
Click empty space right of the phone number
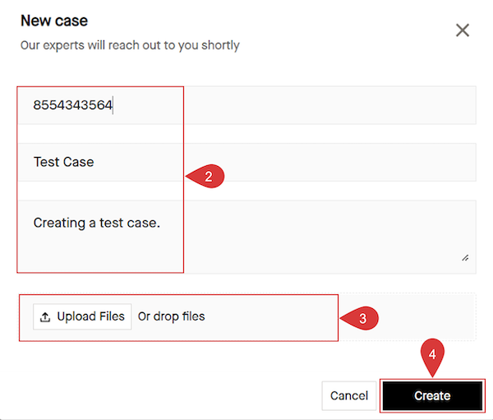tap(329, 105)
